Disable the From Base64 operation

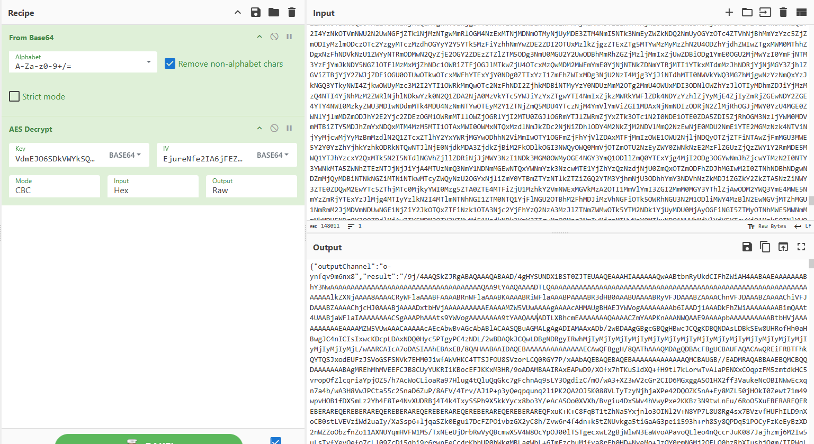[x=274, y=37]
